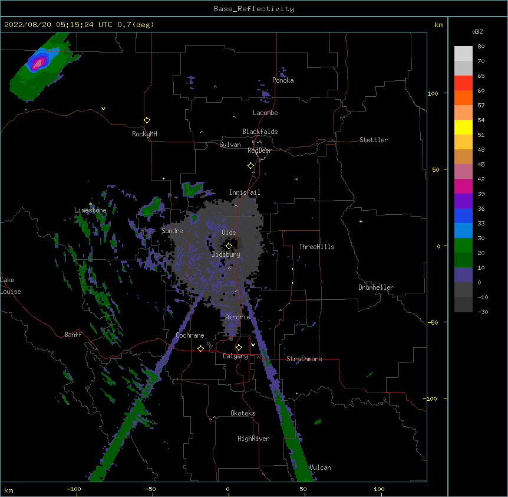This screenshot has height=497, width=508.
Task: Click the 50 tick label on the bottom axis
Action: [303, 489]
